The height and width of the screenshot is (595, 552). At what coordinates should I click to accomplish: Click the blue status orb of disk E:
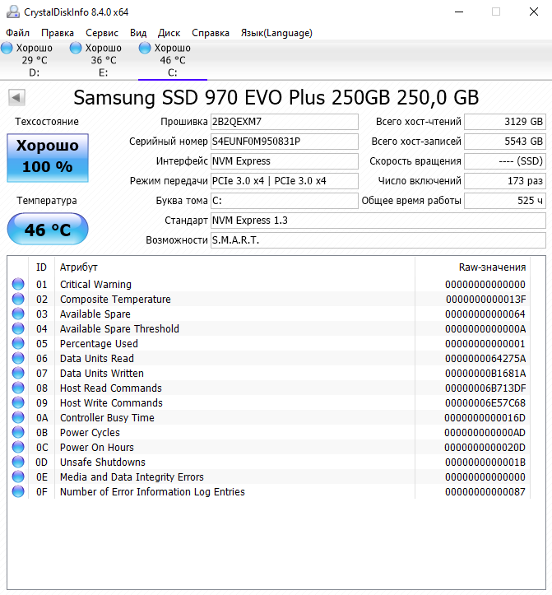click(76, 48)
